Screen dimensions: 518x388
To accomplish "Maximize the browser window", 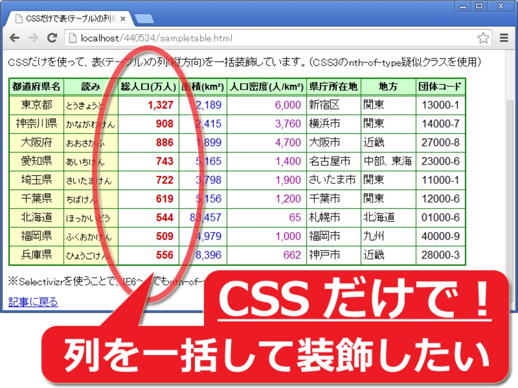I will click(479, 6).
